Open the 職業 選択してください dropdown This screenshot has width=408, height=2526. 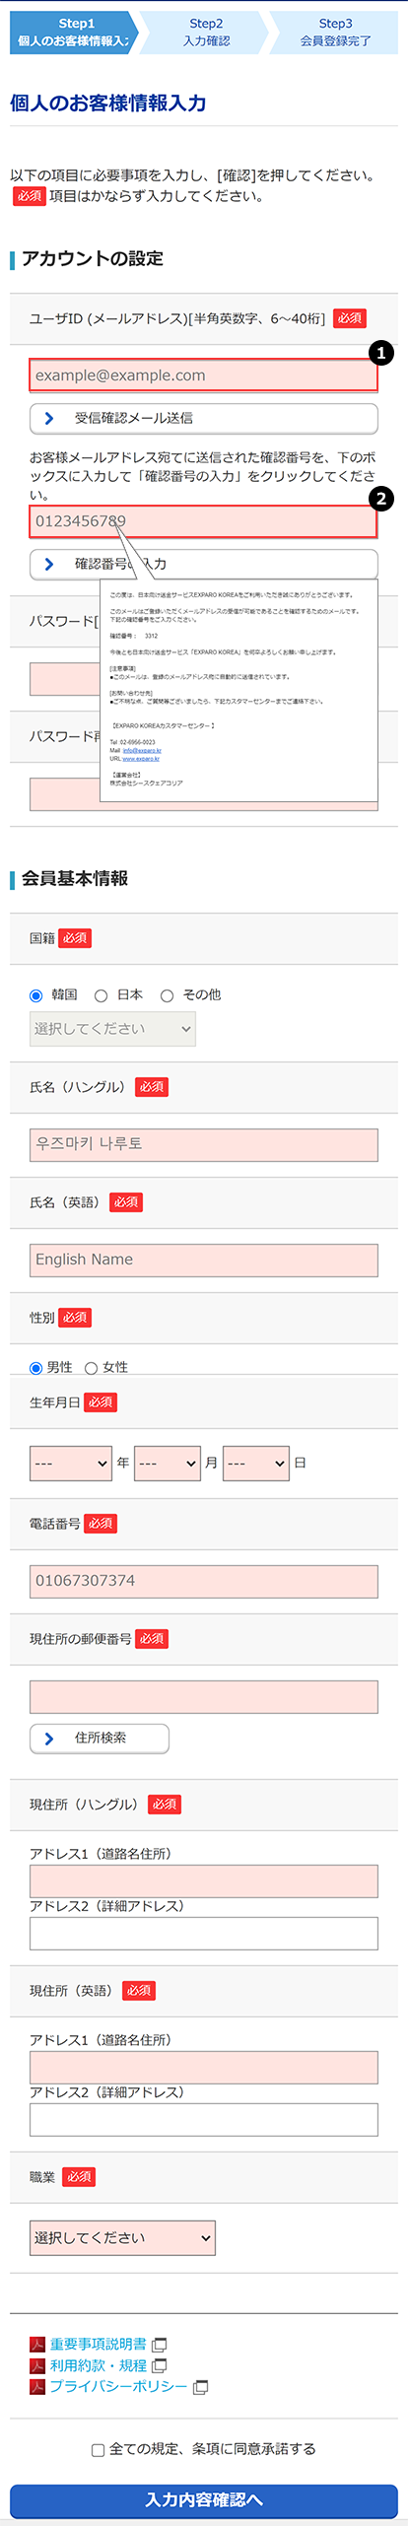[x=122, y=2237]
